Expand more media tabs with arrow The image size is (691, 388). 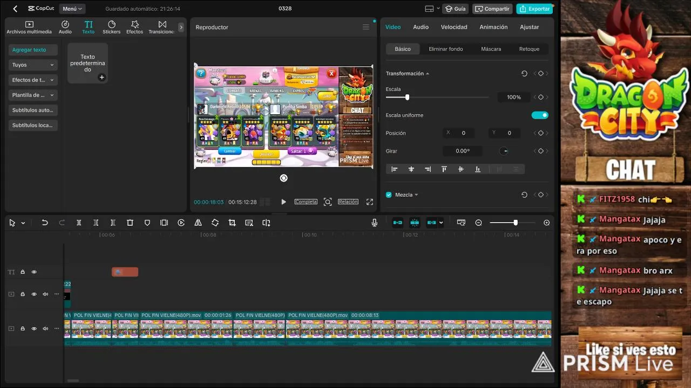coord(181,27)
